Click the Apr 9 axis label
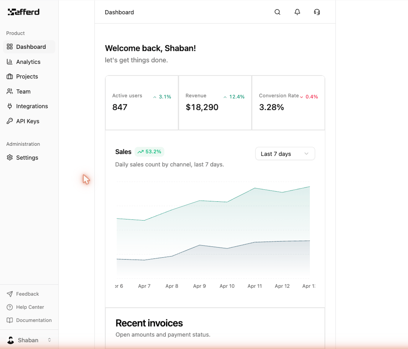The width and height of the screenshot is (408, 349). (199, 286)
